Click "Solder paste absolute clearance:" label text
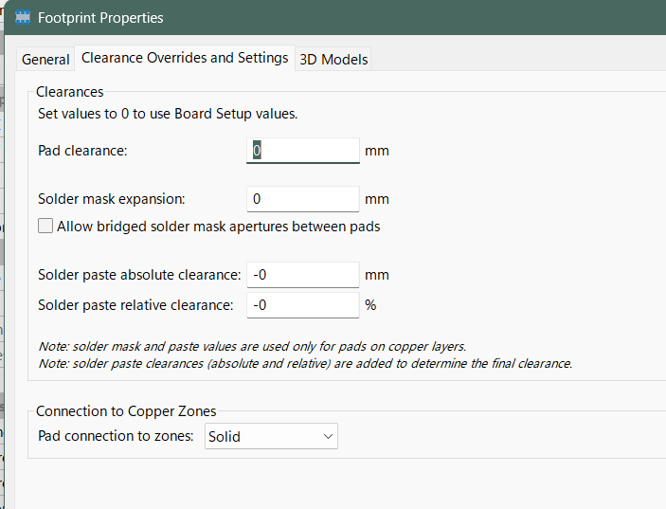 click(x=139, y=275)
